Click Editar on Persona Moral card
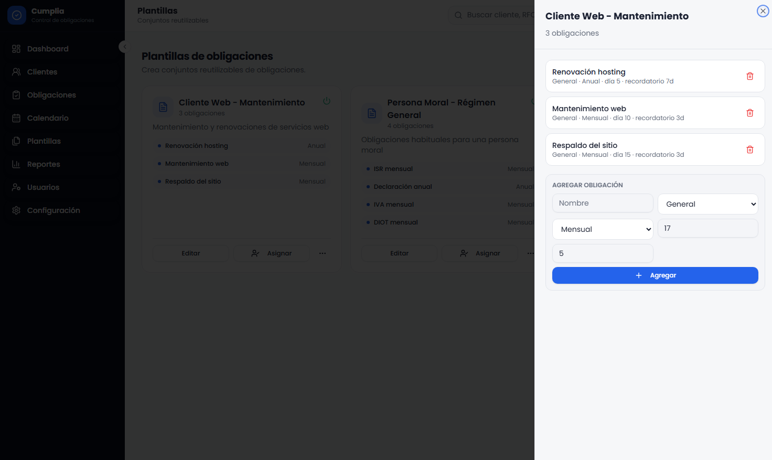This screenshot has width=772, height=460. [399, 253]
